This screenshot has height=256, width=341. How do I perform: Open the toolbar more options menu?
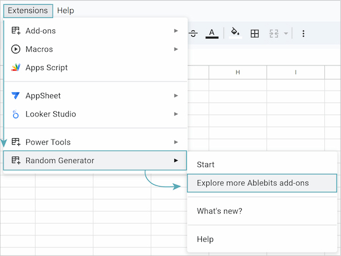click(x=303, y=33)
